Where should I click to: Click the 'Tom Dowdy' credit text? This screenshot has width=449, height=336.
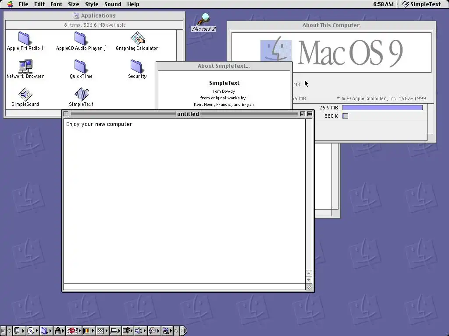[224, 91]
